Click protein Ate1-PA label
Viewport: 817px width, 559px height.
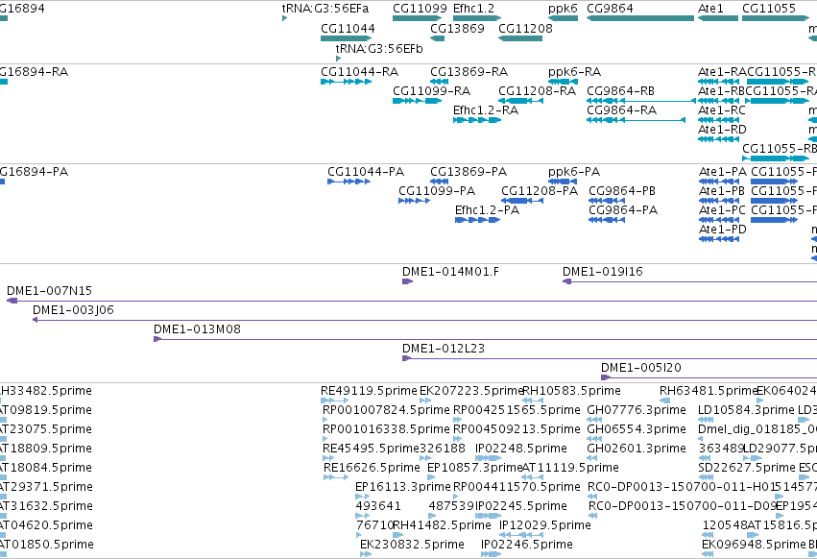(723, 172)
